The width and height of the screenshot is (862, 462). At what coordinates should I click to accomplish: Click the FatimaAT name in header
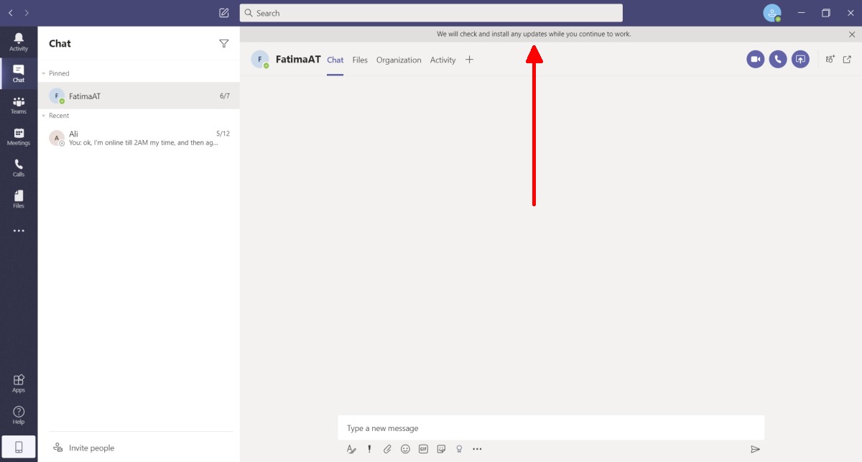click(298, 60)
